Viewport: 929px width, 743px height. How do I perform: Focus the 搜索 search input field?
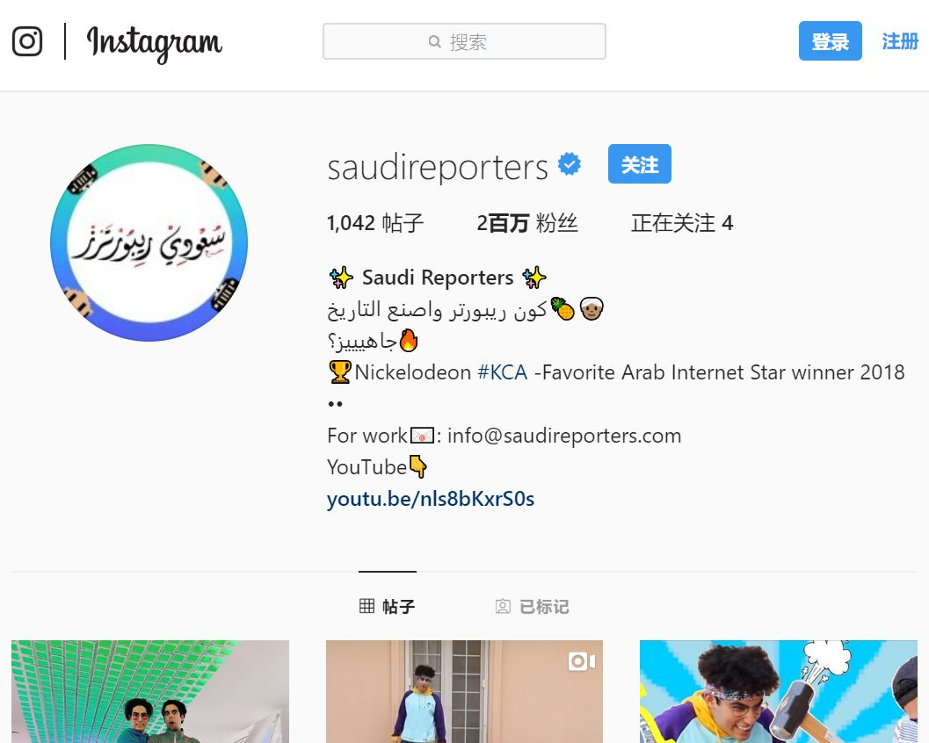[x=464, y=41]
